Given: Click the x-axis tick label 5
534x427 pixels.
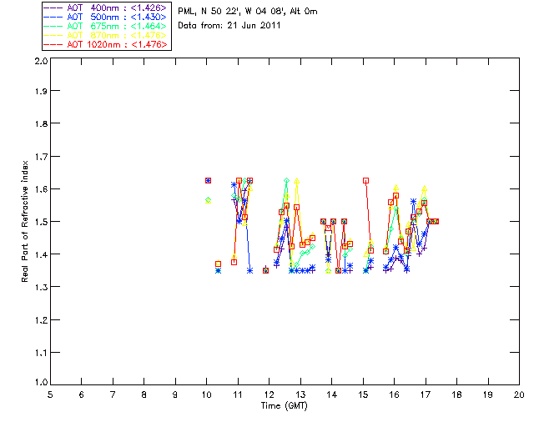Looking at the screenshot, I should 50,394.
